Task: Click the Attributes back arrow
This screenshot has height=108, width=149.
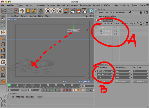Action: coord(130,12)
